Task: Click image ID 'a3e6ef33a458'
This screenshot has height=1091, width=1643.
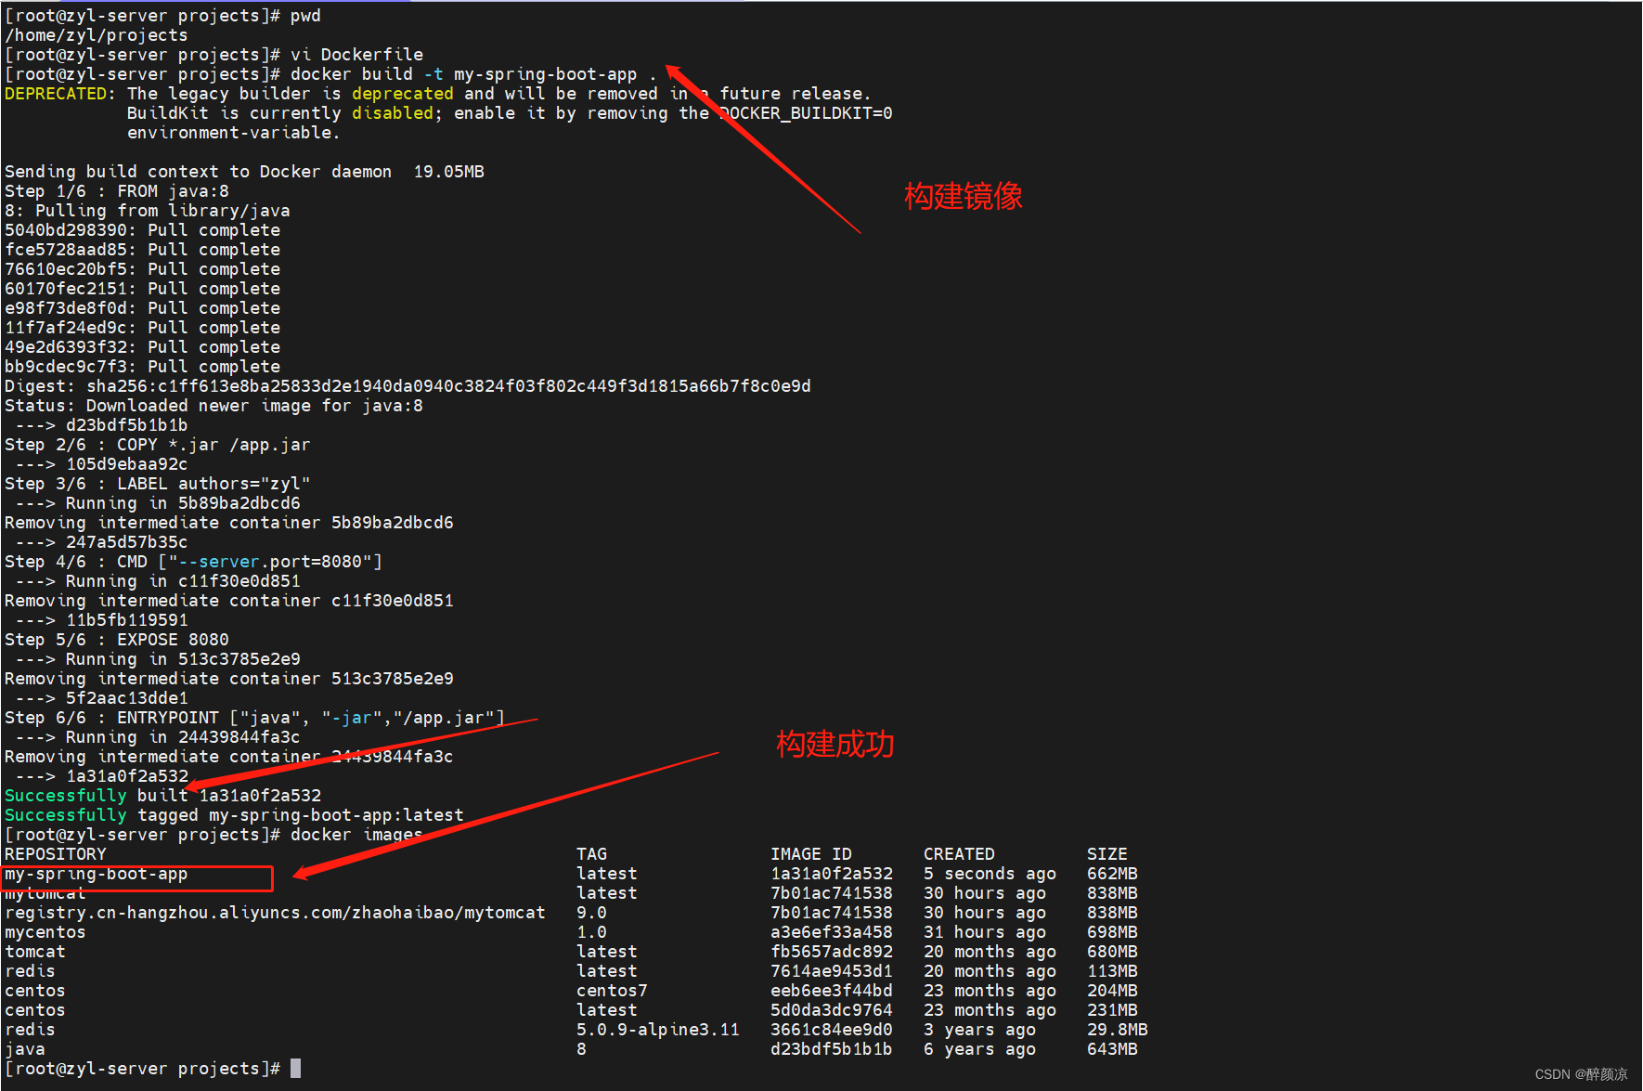Action: (832, 932)
